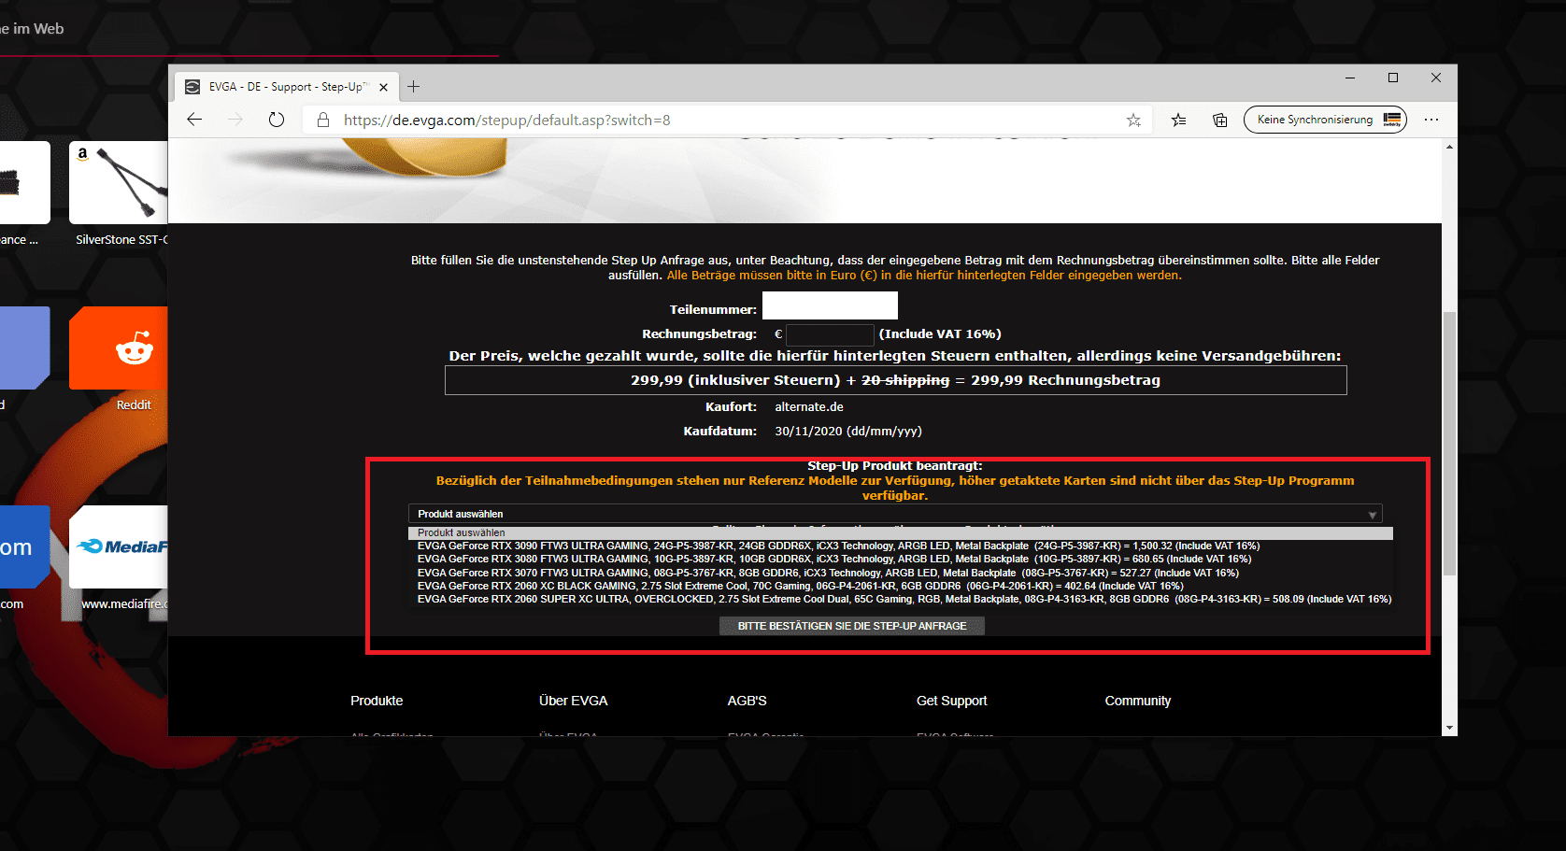Open browser settings and more menu
The height and width of the screenshot is (851, 1566).
[1431, 120]
